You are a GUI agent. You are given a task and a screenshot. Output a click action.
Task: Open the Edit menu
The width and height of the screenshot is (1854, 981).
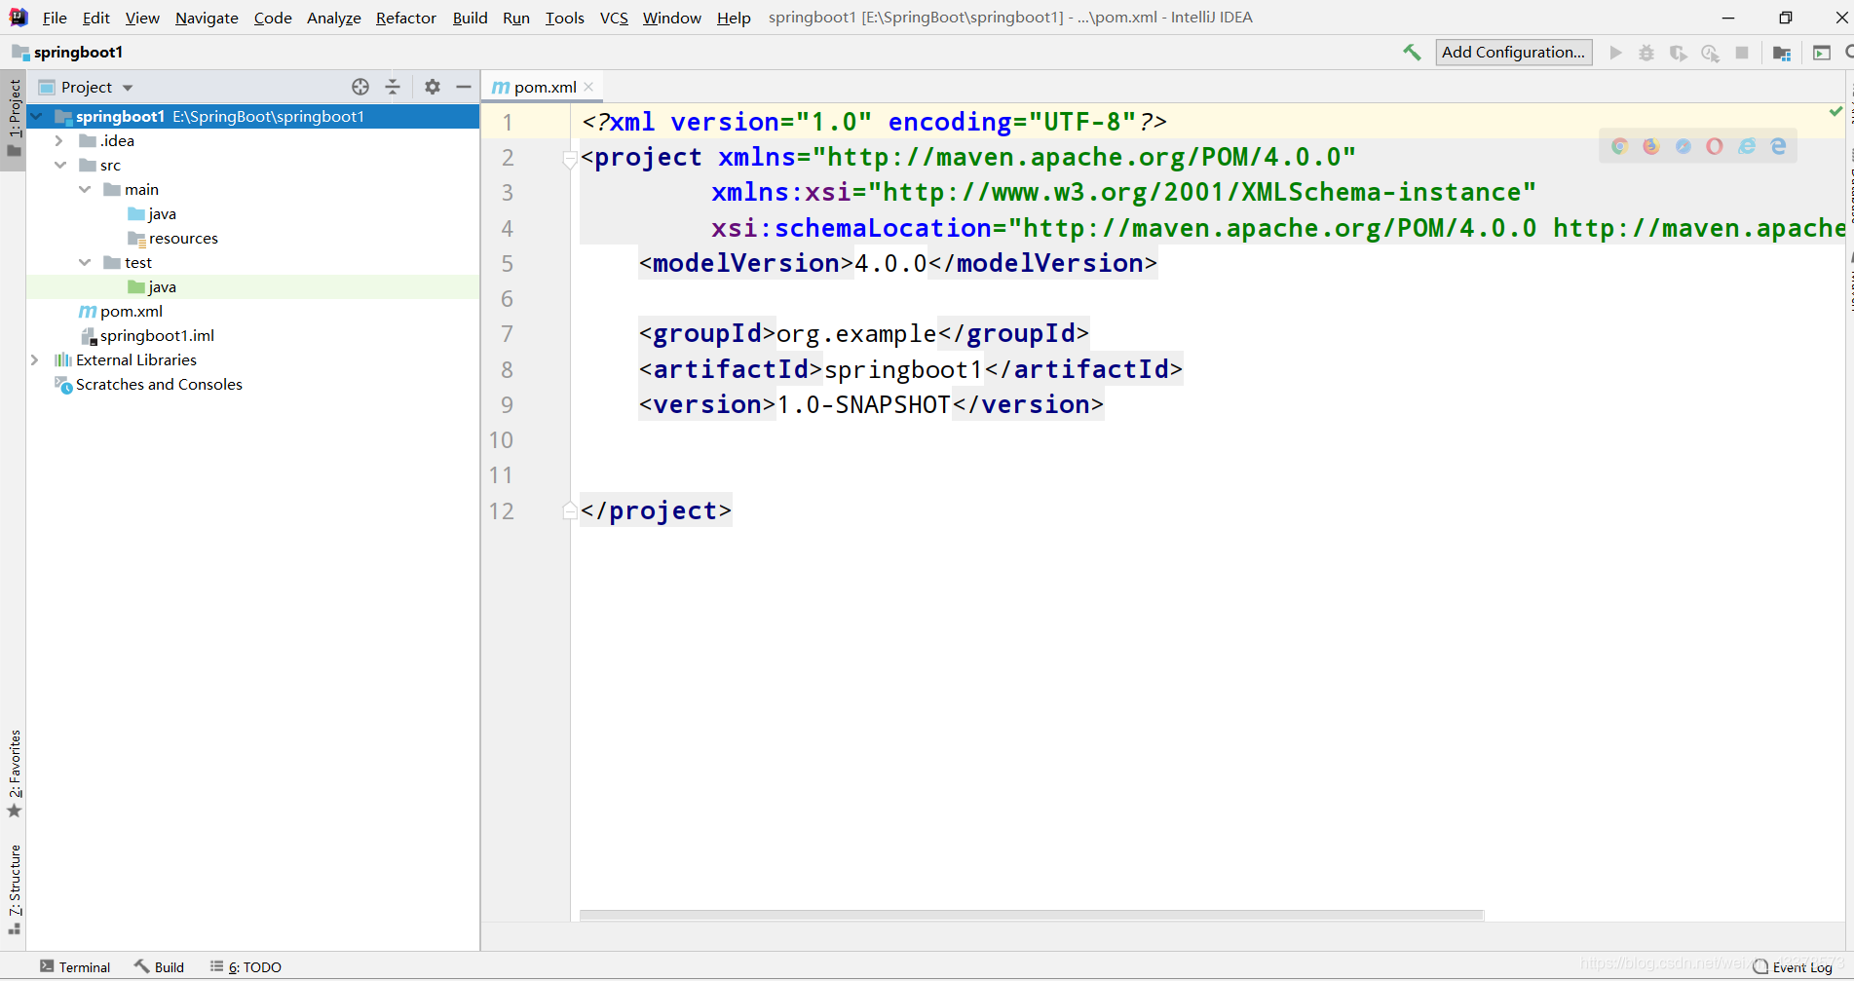pos(95,18)
